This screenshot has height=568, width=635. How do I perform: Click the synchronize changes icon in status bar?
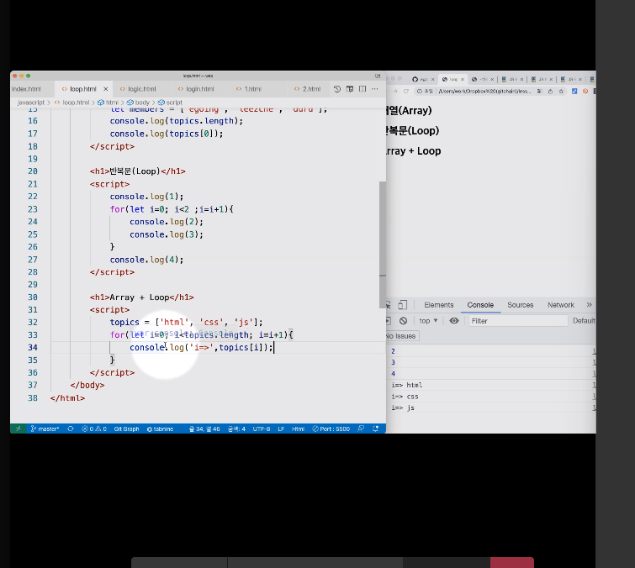click(71, 429)
